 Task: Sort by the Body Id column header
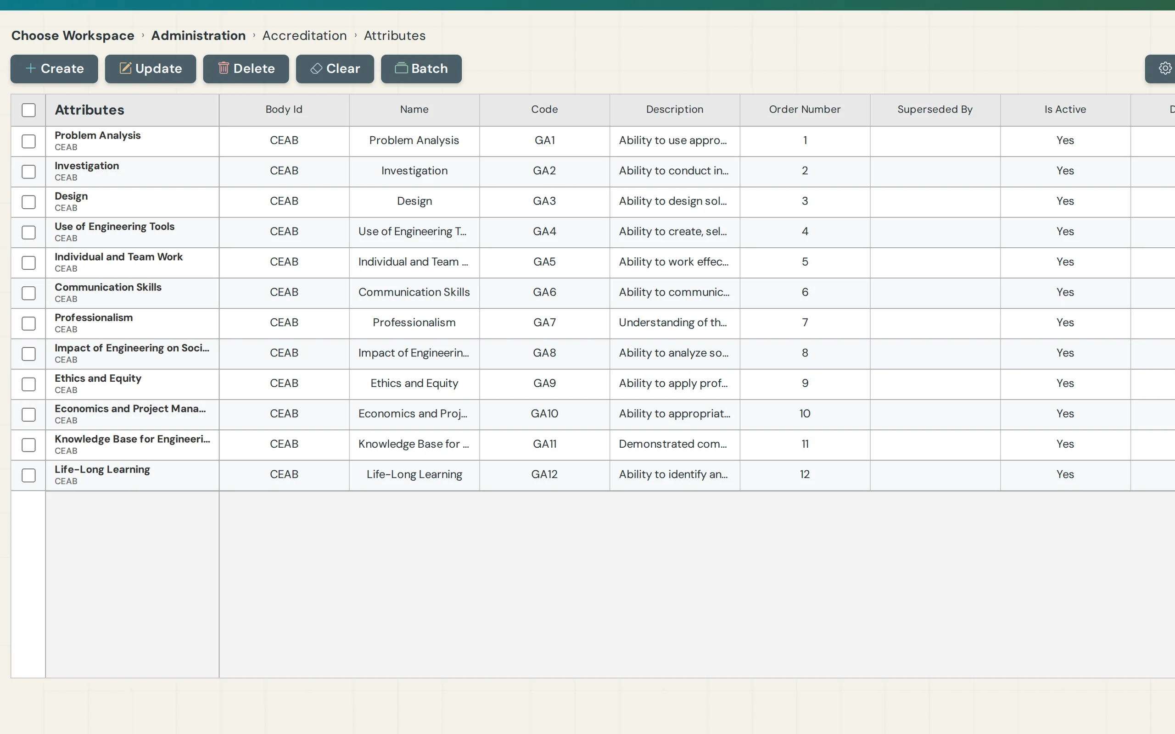pyautogui.click(x=284, y=110)
